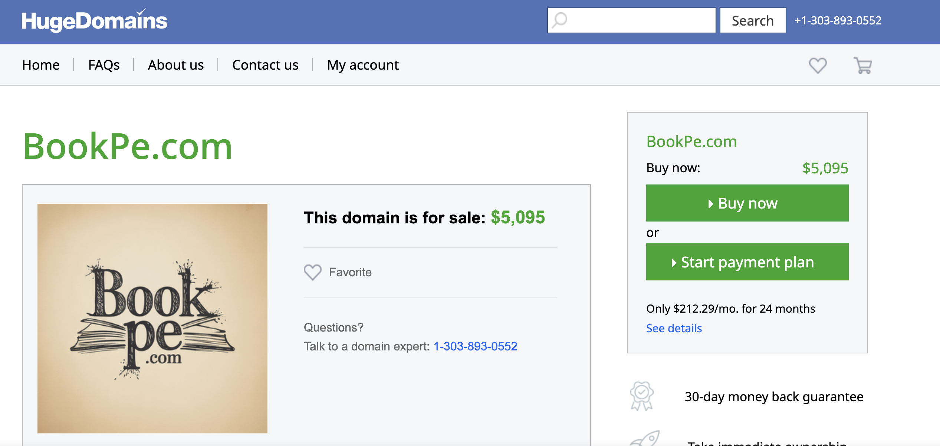The height and width of the screenshot is (446, 940).
Task: Click the HugeDomains logo
Action: (x=94, y=21)
